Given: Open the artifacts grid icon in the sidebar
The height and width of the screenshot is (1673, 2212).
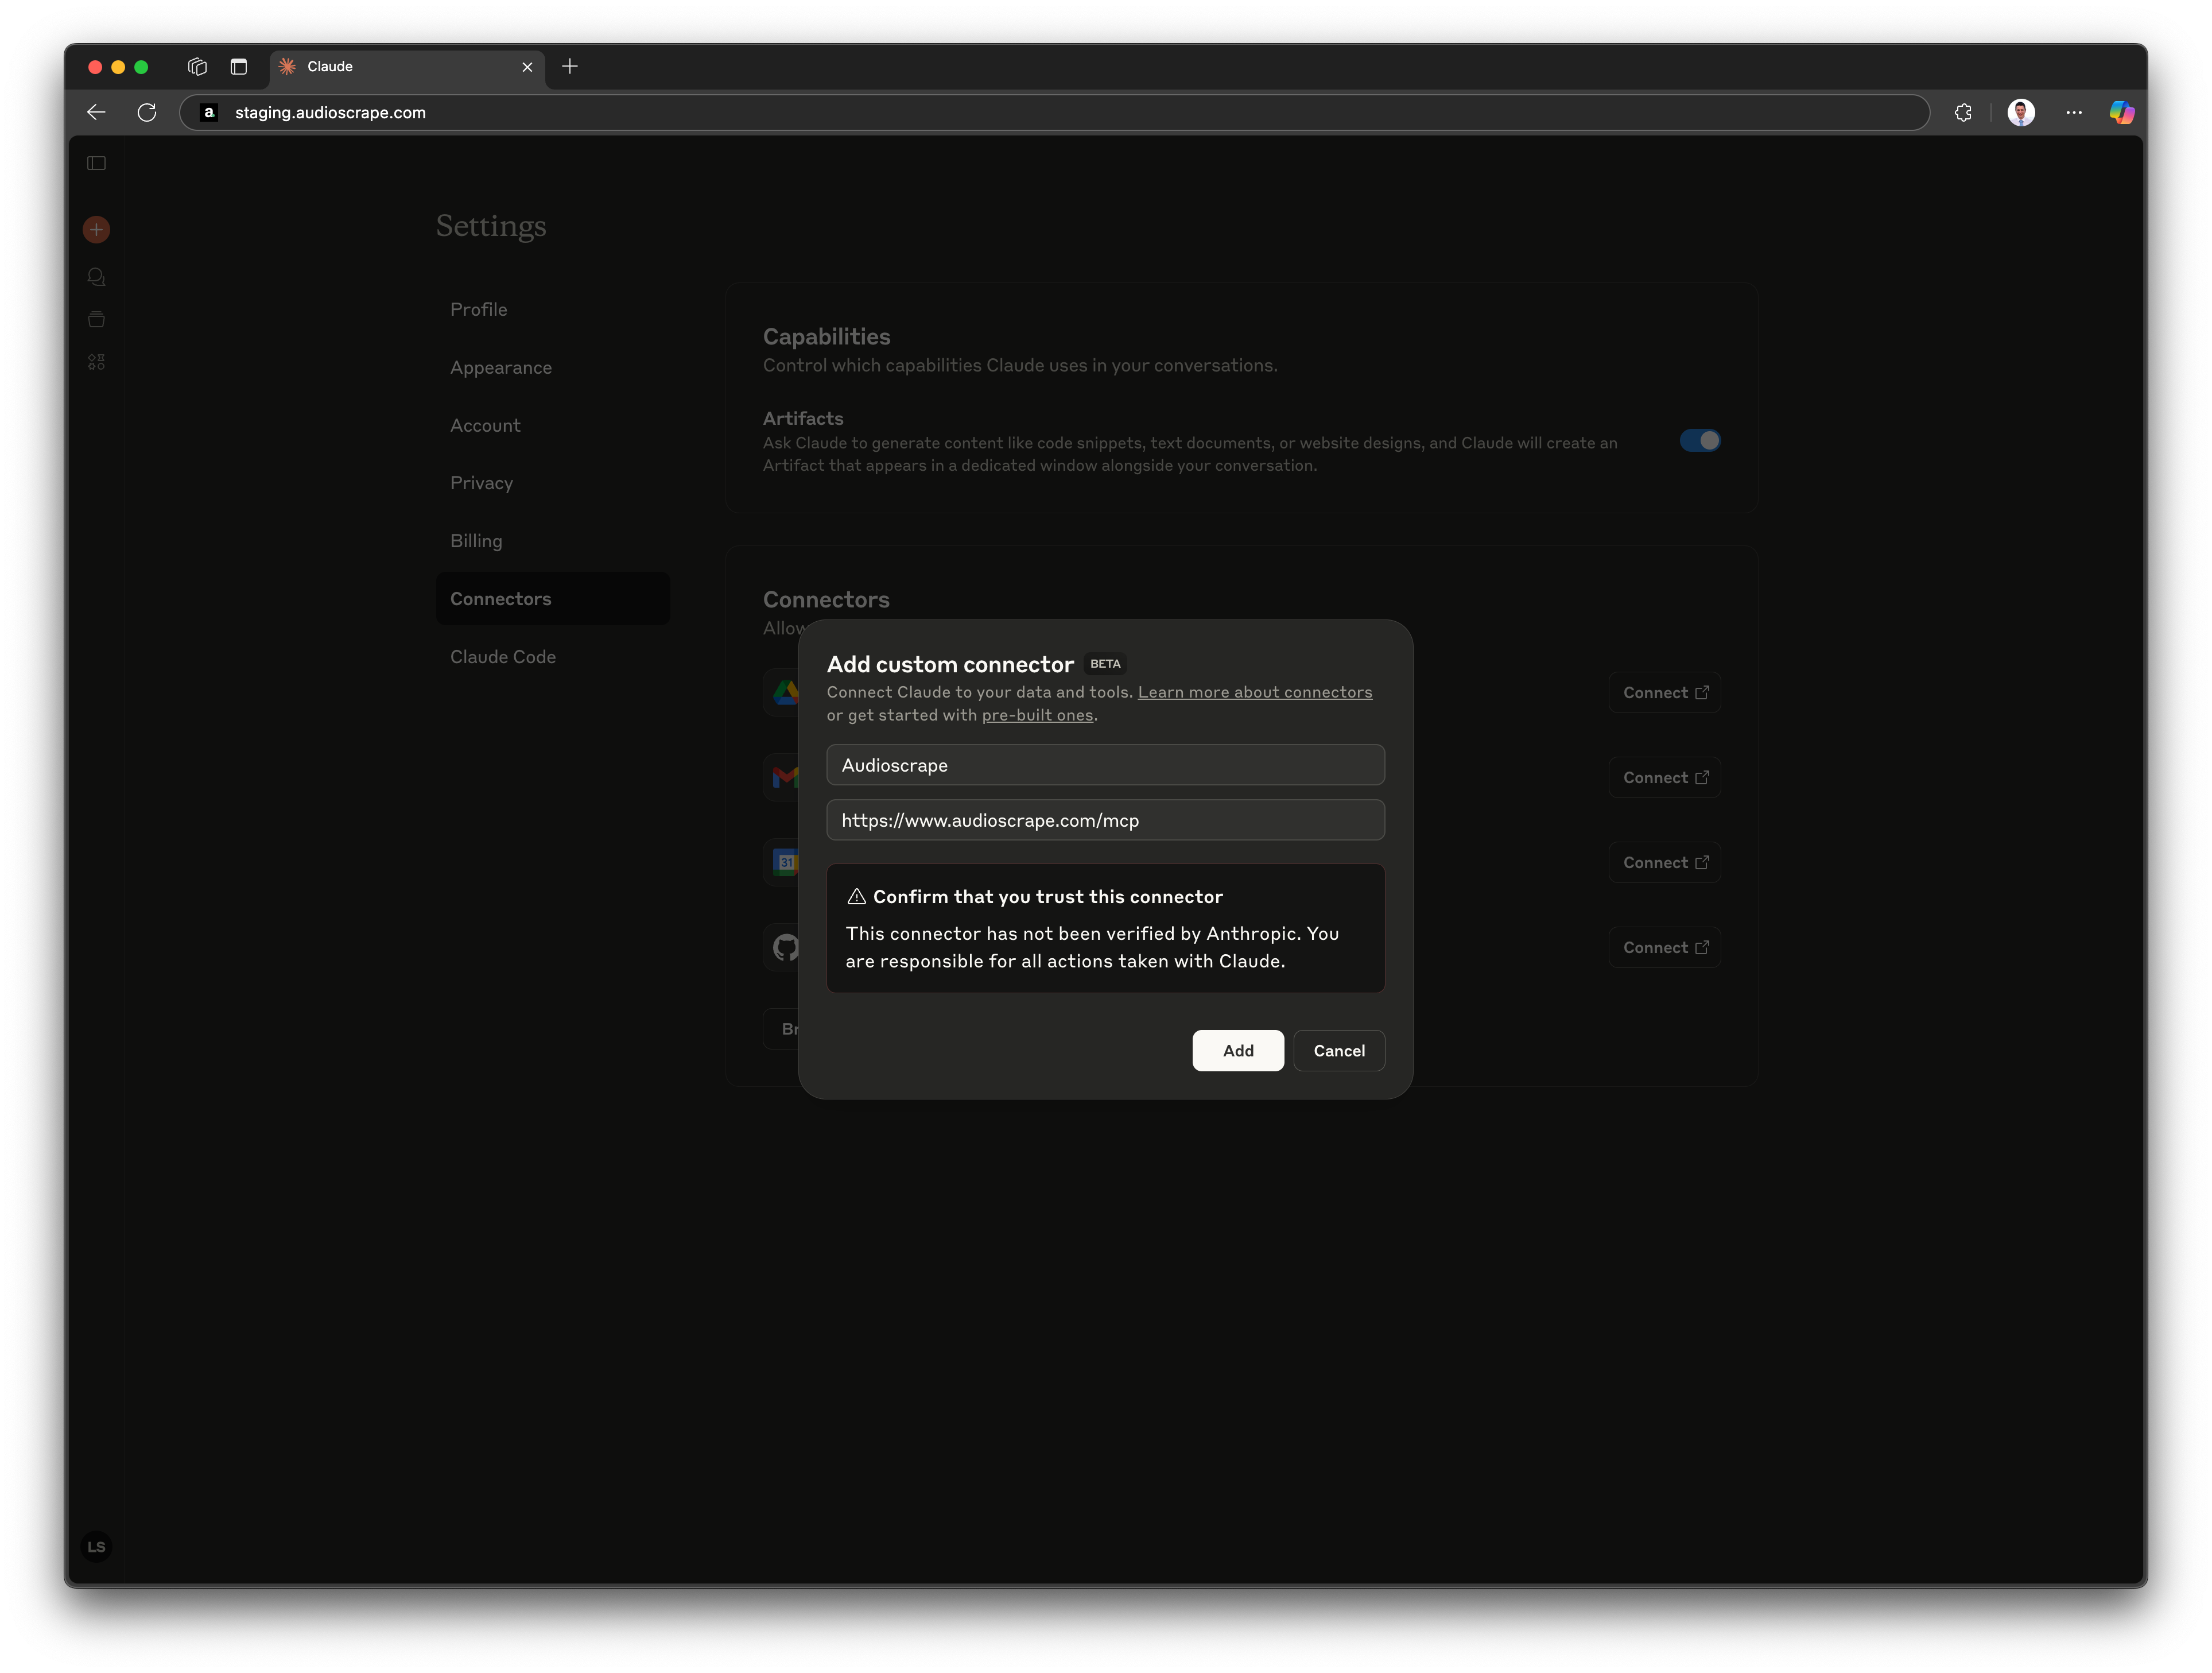Looking at the screenshot, I should tap(96, 362).
